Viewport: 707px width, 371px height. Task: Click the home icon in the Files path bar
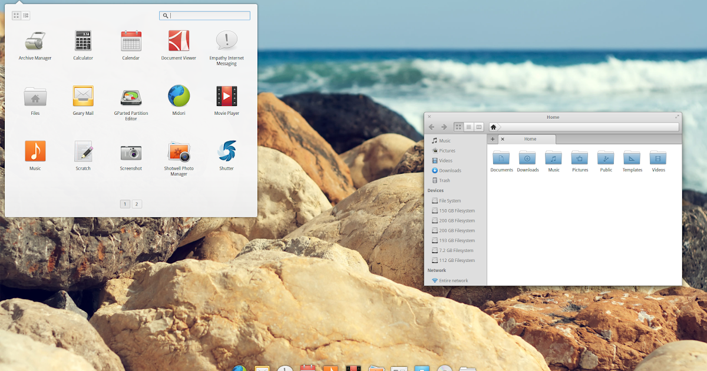pyautogui.click(x=493, y=126)
